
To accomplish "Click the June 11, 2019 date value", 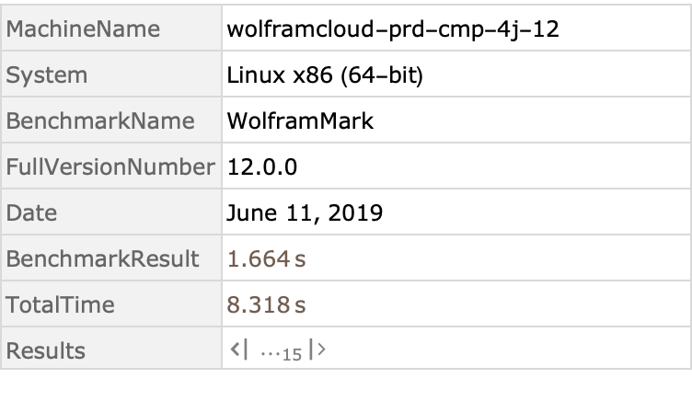I will point(305,212).
